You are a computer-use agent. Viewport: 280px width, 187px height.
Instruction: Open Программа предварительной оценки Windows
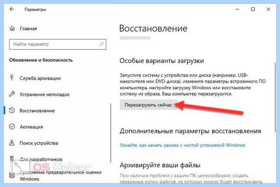[61, 175]
